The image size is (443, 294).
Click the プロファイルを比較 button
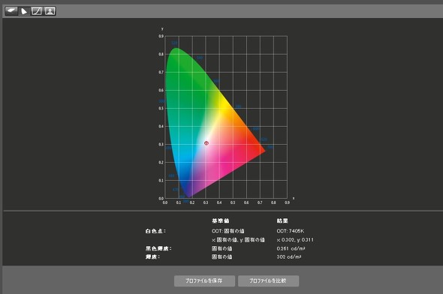268,280
